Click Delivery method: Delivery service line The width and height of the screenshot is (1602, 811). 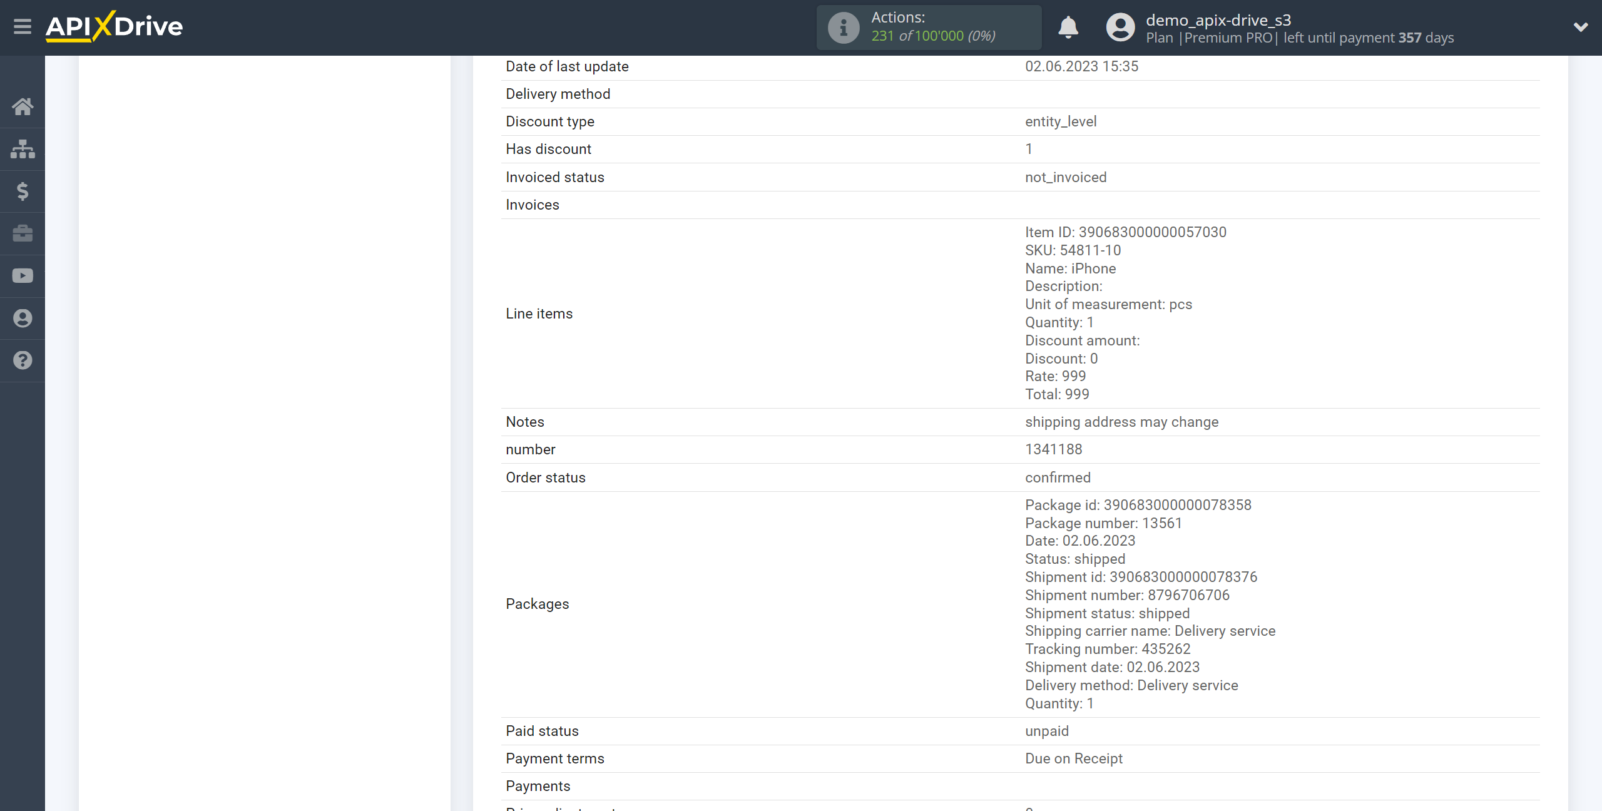click(x=1131, y=686)
